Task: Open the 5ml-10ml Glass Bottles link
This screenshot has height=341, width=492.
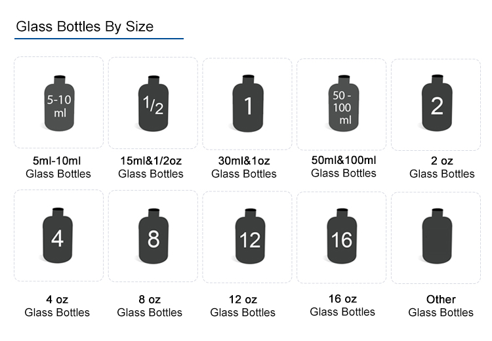Action: (x=58, y=167)
